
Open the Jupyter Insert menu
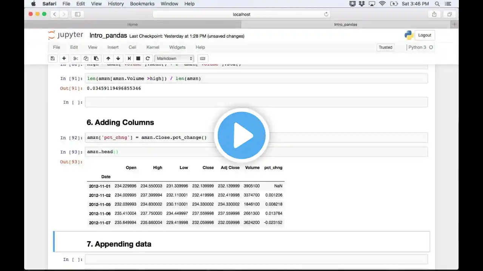click(113, 47)
